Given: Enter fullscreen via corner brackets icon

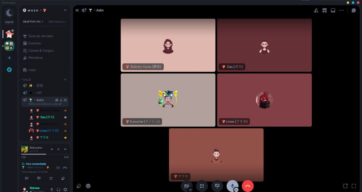Looking at the screenshot, I should click(354, 186).
